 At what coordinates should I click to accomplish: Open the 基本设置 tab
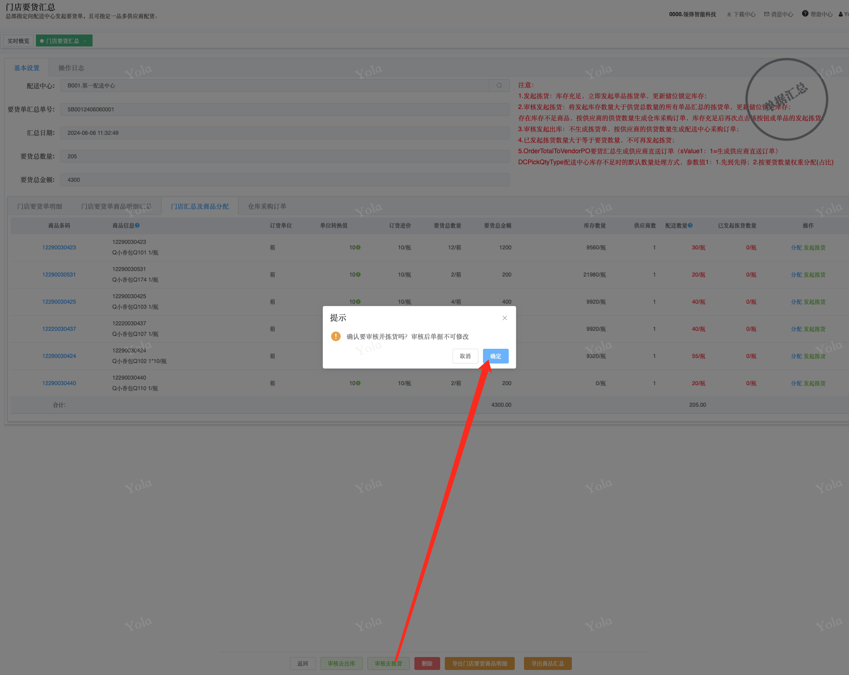pyautogui.click(x=27, y=68)
